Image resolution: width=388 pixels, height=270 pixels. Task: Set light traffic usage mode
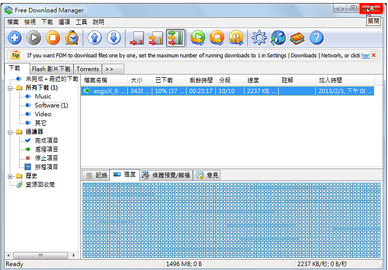(137, 38)
